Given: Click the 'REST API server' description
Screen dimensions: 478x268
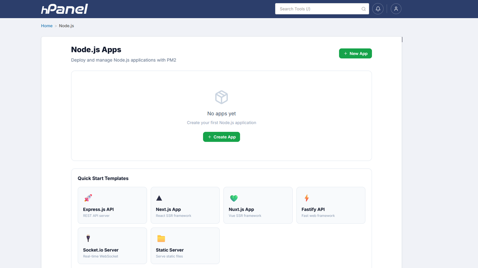Looking at the screenshot, I should coord(96,216).
